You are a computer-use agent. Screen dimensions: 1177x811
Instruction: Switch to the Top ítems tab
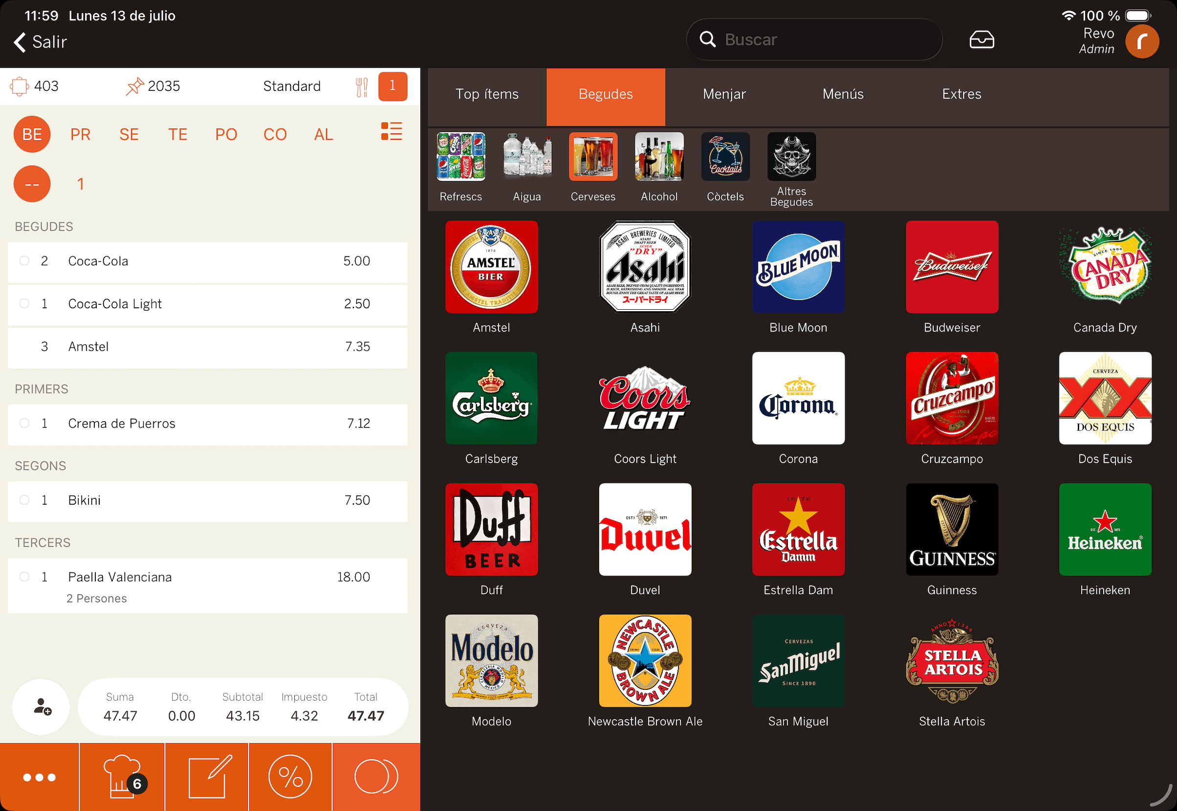click(486, 97)
